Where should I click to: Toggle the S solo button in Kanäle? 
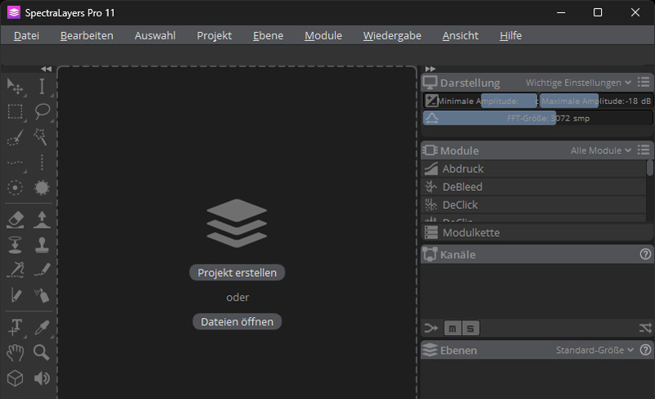tap(470, 329)
